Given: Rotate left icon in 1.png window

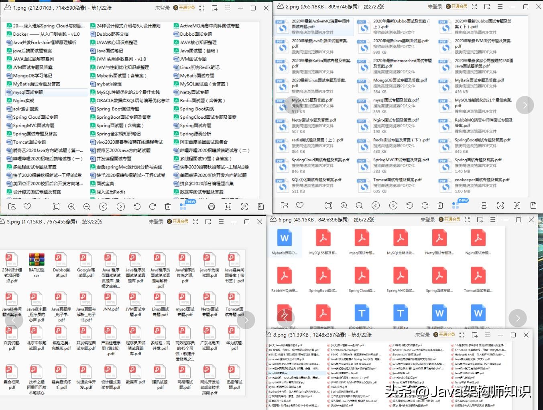Looking at the screenshot, I should [137, 207].
